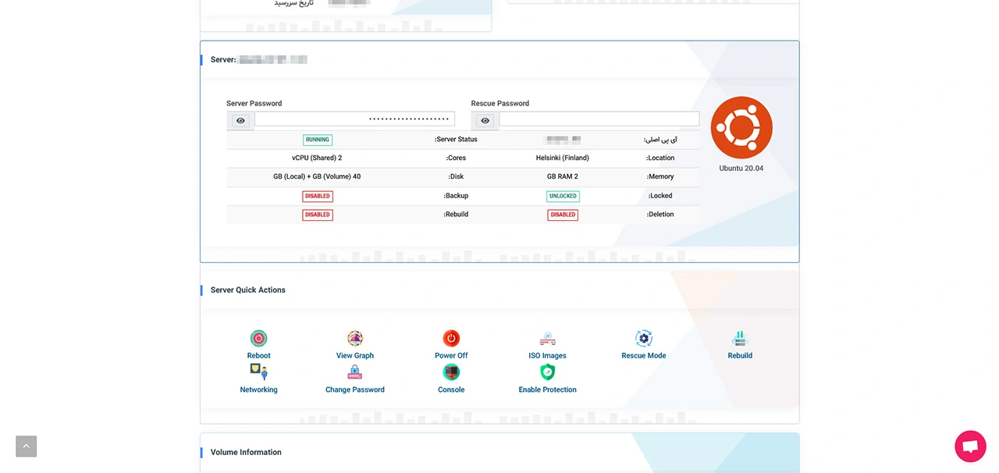
Task: Click the green UNLOCKED status badge
Action: pos(563,196)
